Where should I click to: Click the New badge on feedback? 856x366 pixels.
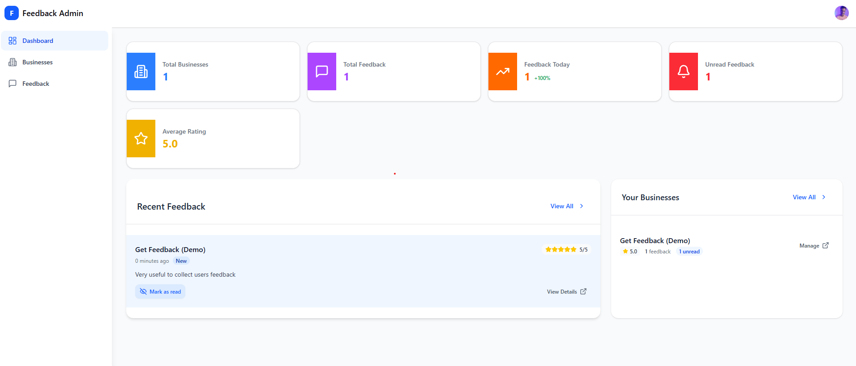click(181, 261)
